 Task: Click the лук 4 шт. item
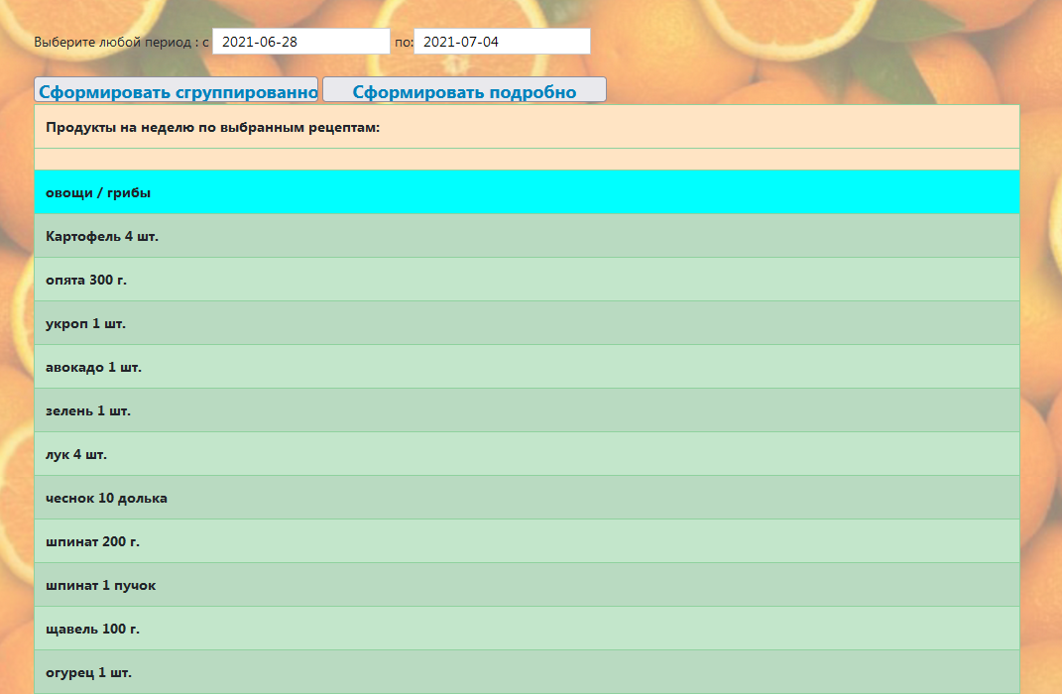click(527, 454)
